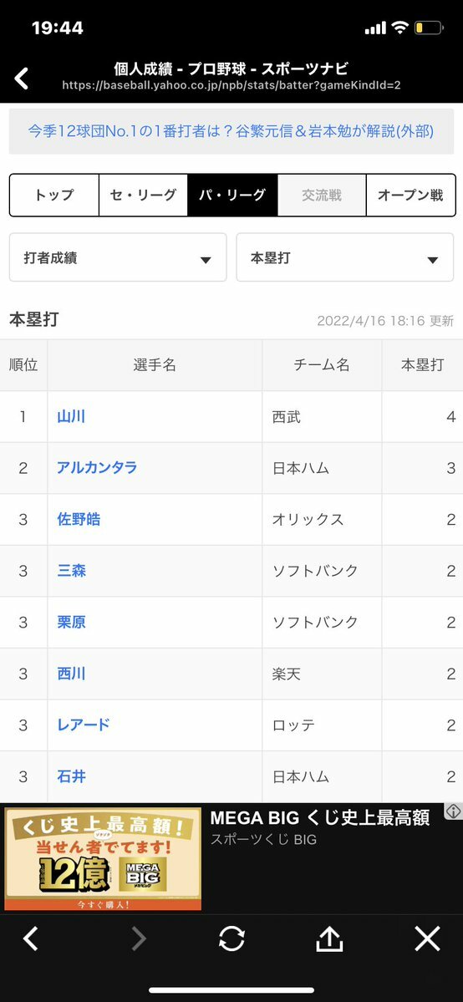Tap the MEGA BIG ad banner image
This screenshot has width=463, height=1002.
(103, 859)
